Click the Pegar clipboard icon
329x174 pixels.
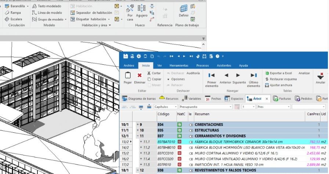click(x=128, y=76)
